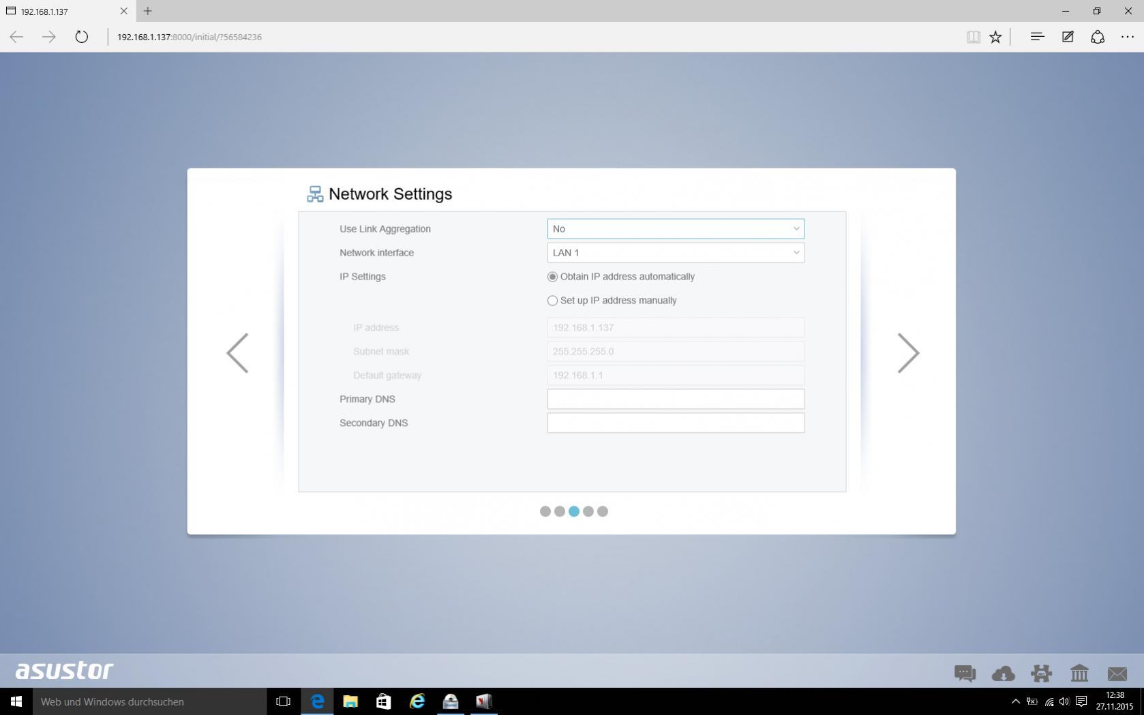Go to the next setup step arrow
This screenshot has width=1144, height=715.
tap(908, 353)
